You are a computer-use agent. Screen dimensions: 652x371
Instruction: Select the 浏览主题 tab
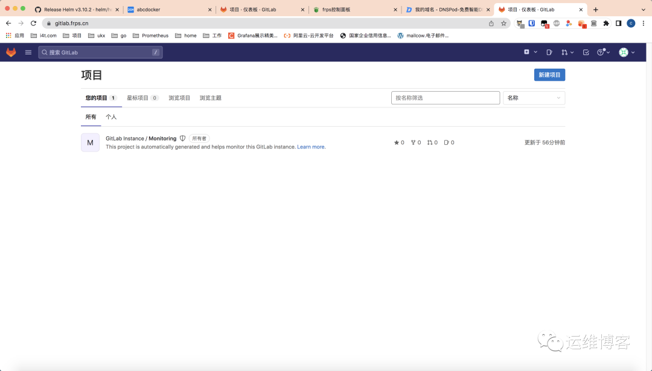tap(211, 98)
